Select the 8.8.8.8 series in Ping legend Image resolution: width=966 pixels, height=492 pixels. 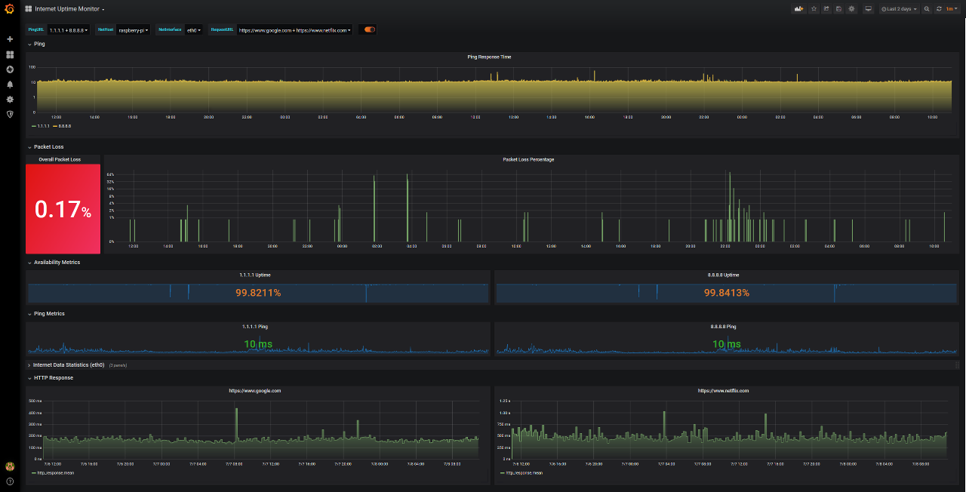[x=64, y=125]
